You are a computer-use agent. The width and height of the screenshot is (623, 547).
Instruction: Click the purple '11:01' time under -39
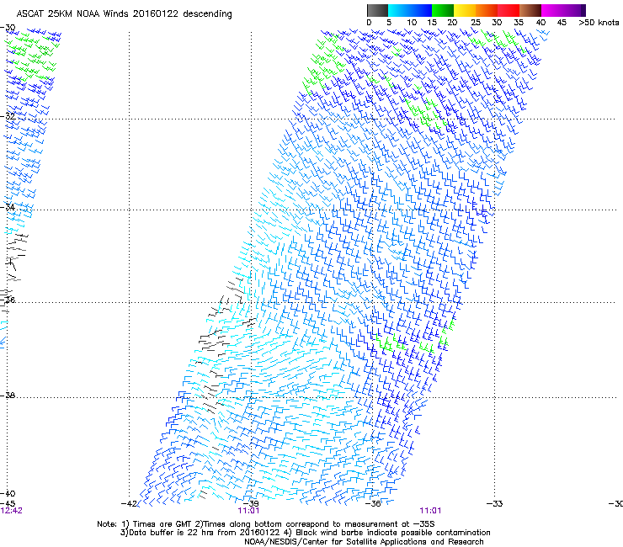[x=248, y=511]
